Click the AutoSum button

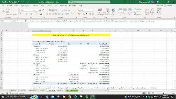[x=138, y=9]
